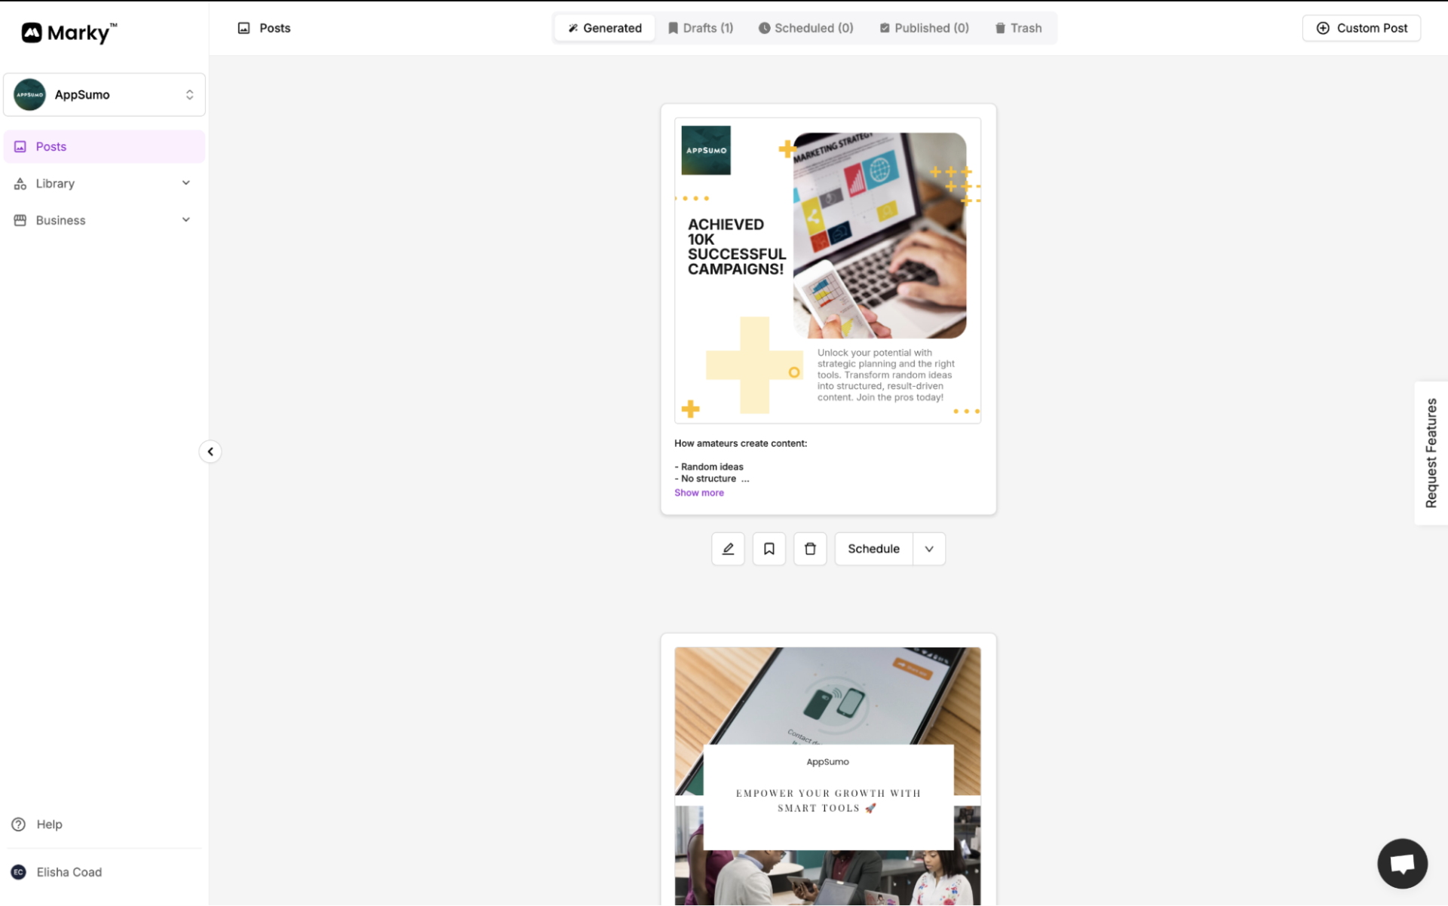
Task: Click the Posts sidebar icon
Action: pyautogui.click(x=20, y=146)
